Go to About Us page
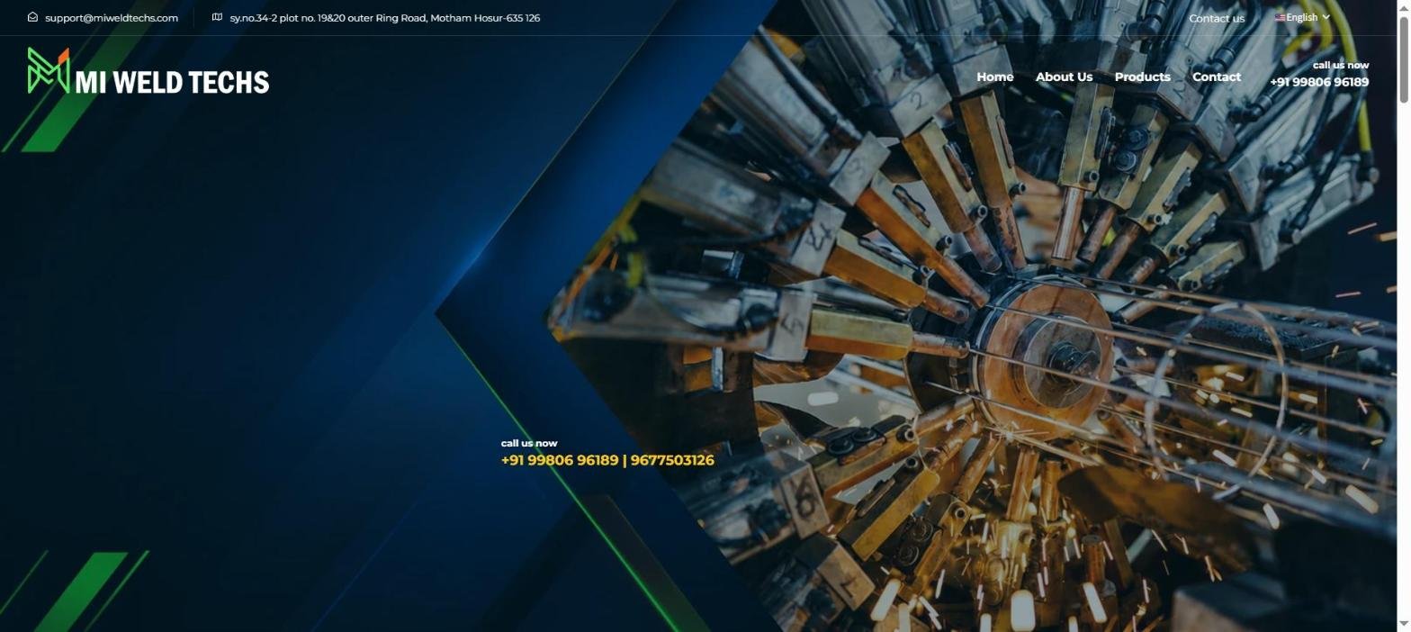The height and width of the screenshot is (632, 1411). click(1064, 77)
